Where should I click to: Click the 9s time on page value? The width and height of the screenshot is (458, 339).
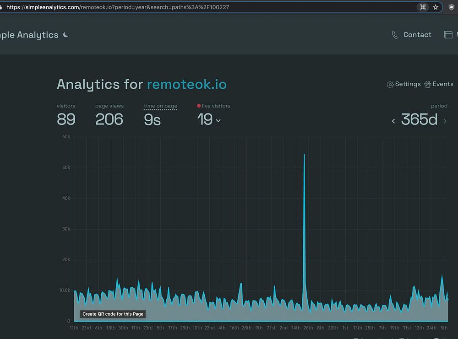coord(152,119)
